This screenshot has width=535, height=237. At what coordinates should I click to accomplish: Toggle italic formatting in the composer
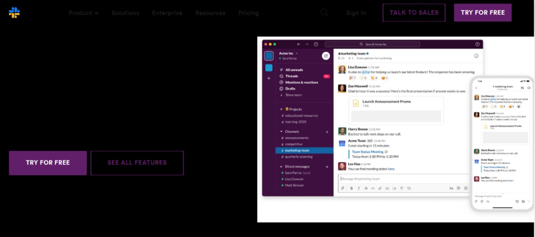coord(358,188)
